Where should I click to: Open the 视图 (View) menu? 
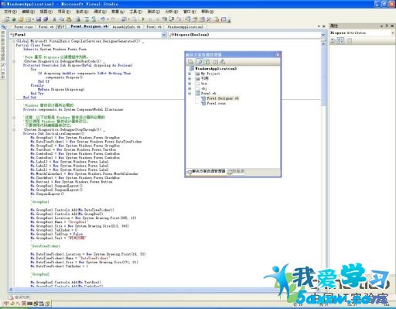pyautogui.click(x=46, y=12)
